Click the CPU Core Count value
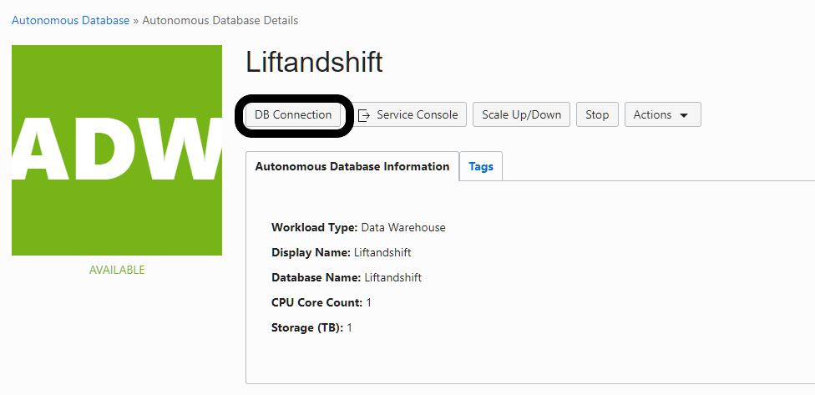 click(369, 302)
